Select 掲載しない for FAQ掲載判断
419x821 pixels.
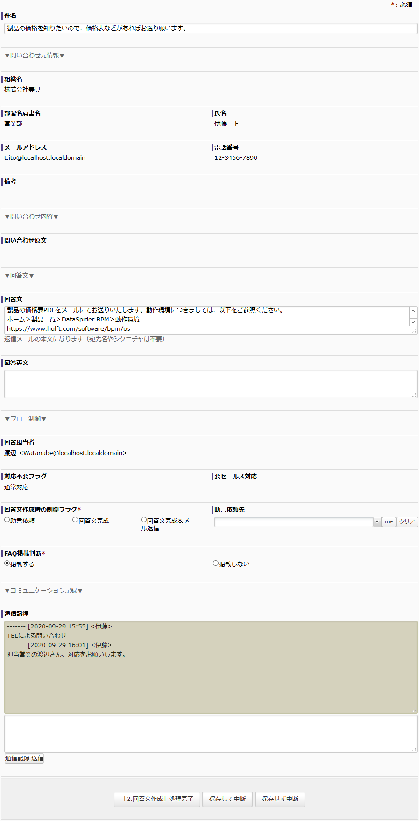click(216, 564)
